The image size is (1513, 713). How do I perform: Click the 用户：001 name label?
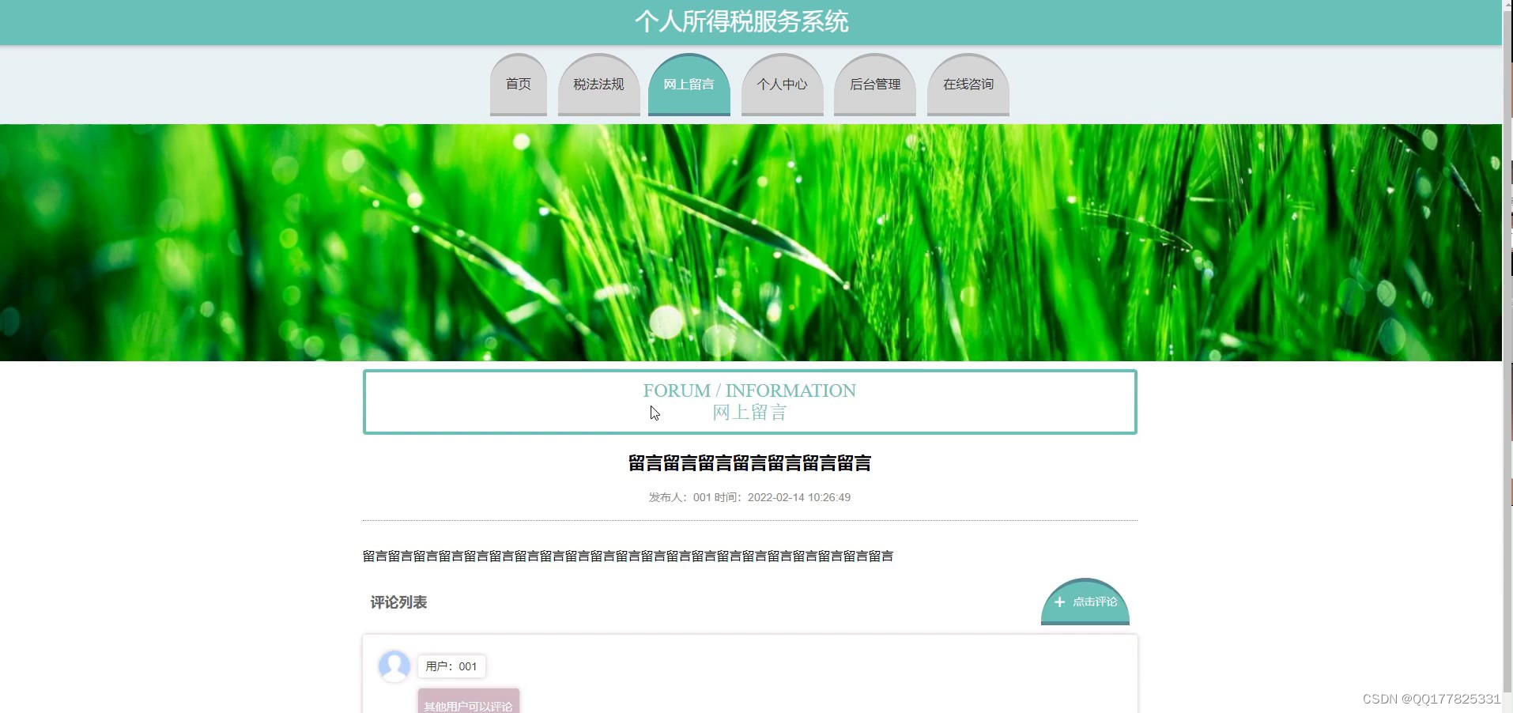(451, 666)
